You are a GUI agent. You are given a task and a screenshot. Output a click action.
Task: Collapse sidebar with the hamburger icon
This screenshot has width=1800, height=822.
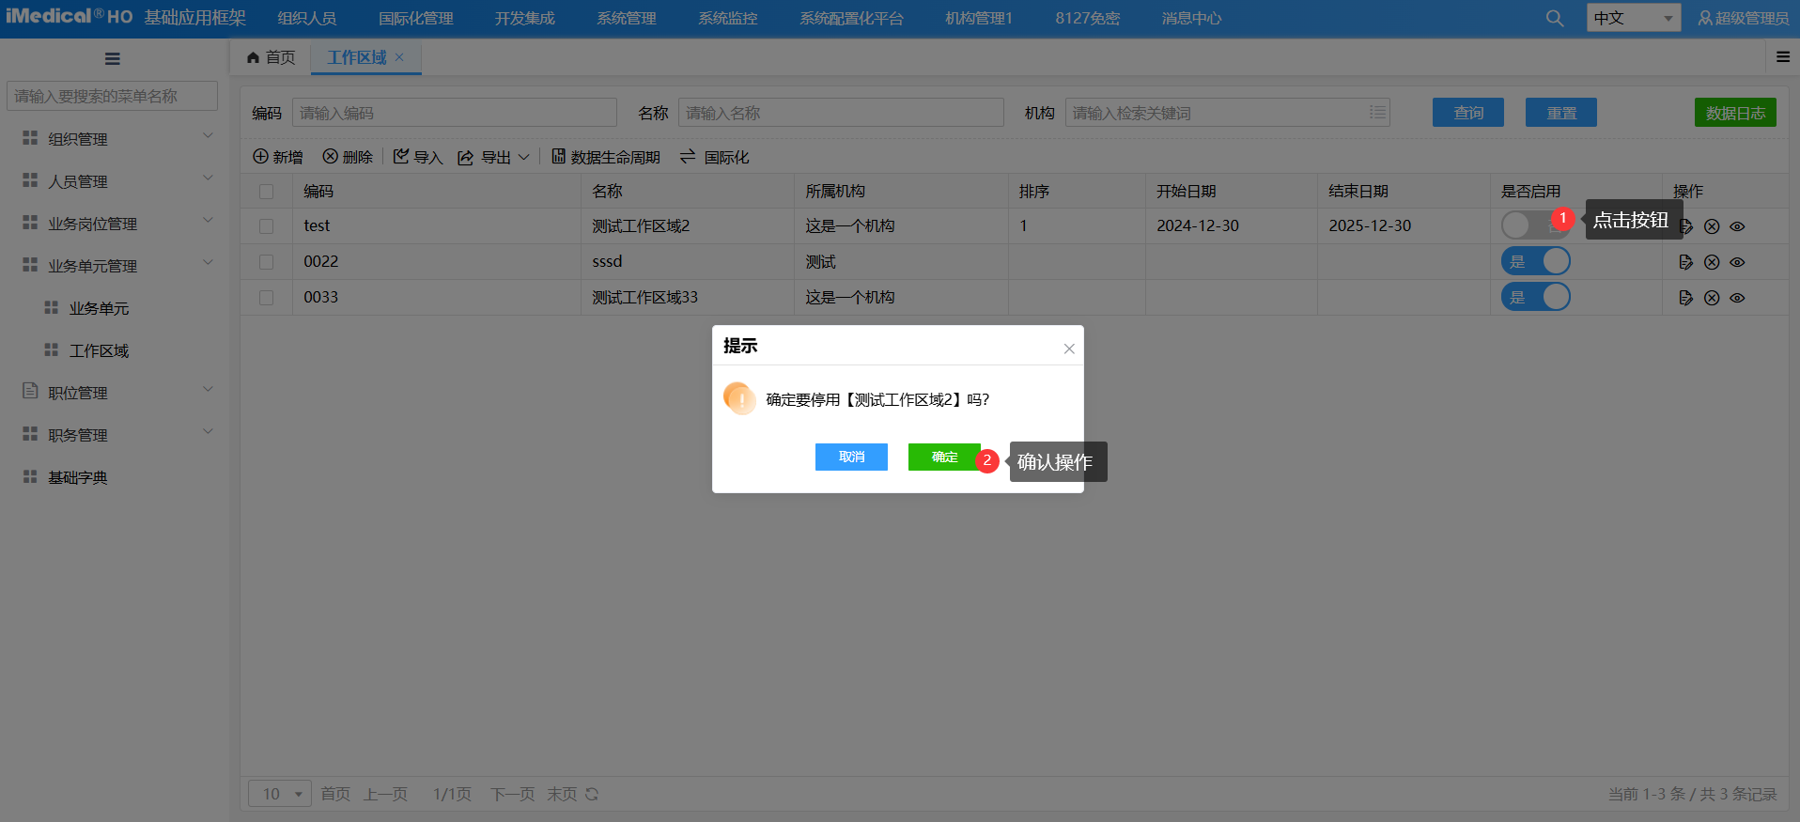[113, 59]
